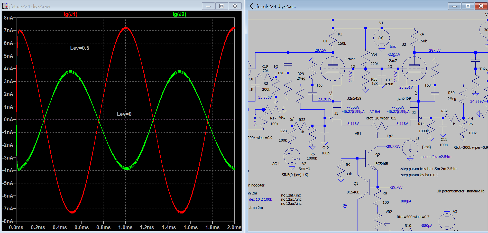Screen dimensions: 488x233
Task: Click the Lev=0 plot annotation
Action: (124, 114)
